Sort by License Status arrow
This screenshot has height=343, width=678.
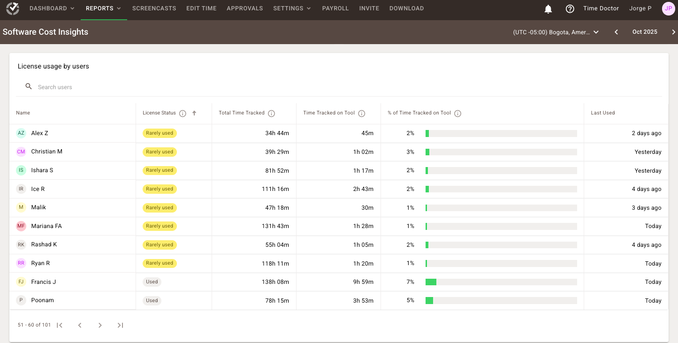pos(194,113)
